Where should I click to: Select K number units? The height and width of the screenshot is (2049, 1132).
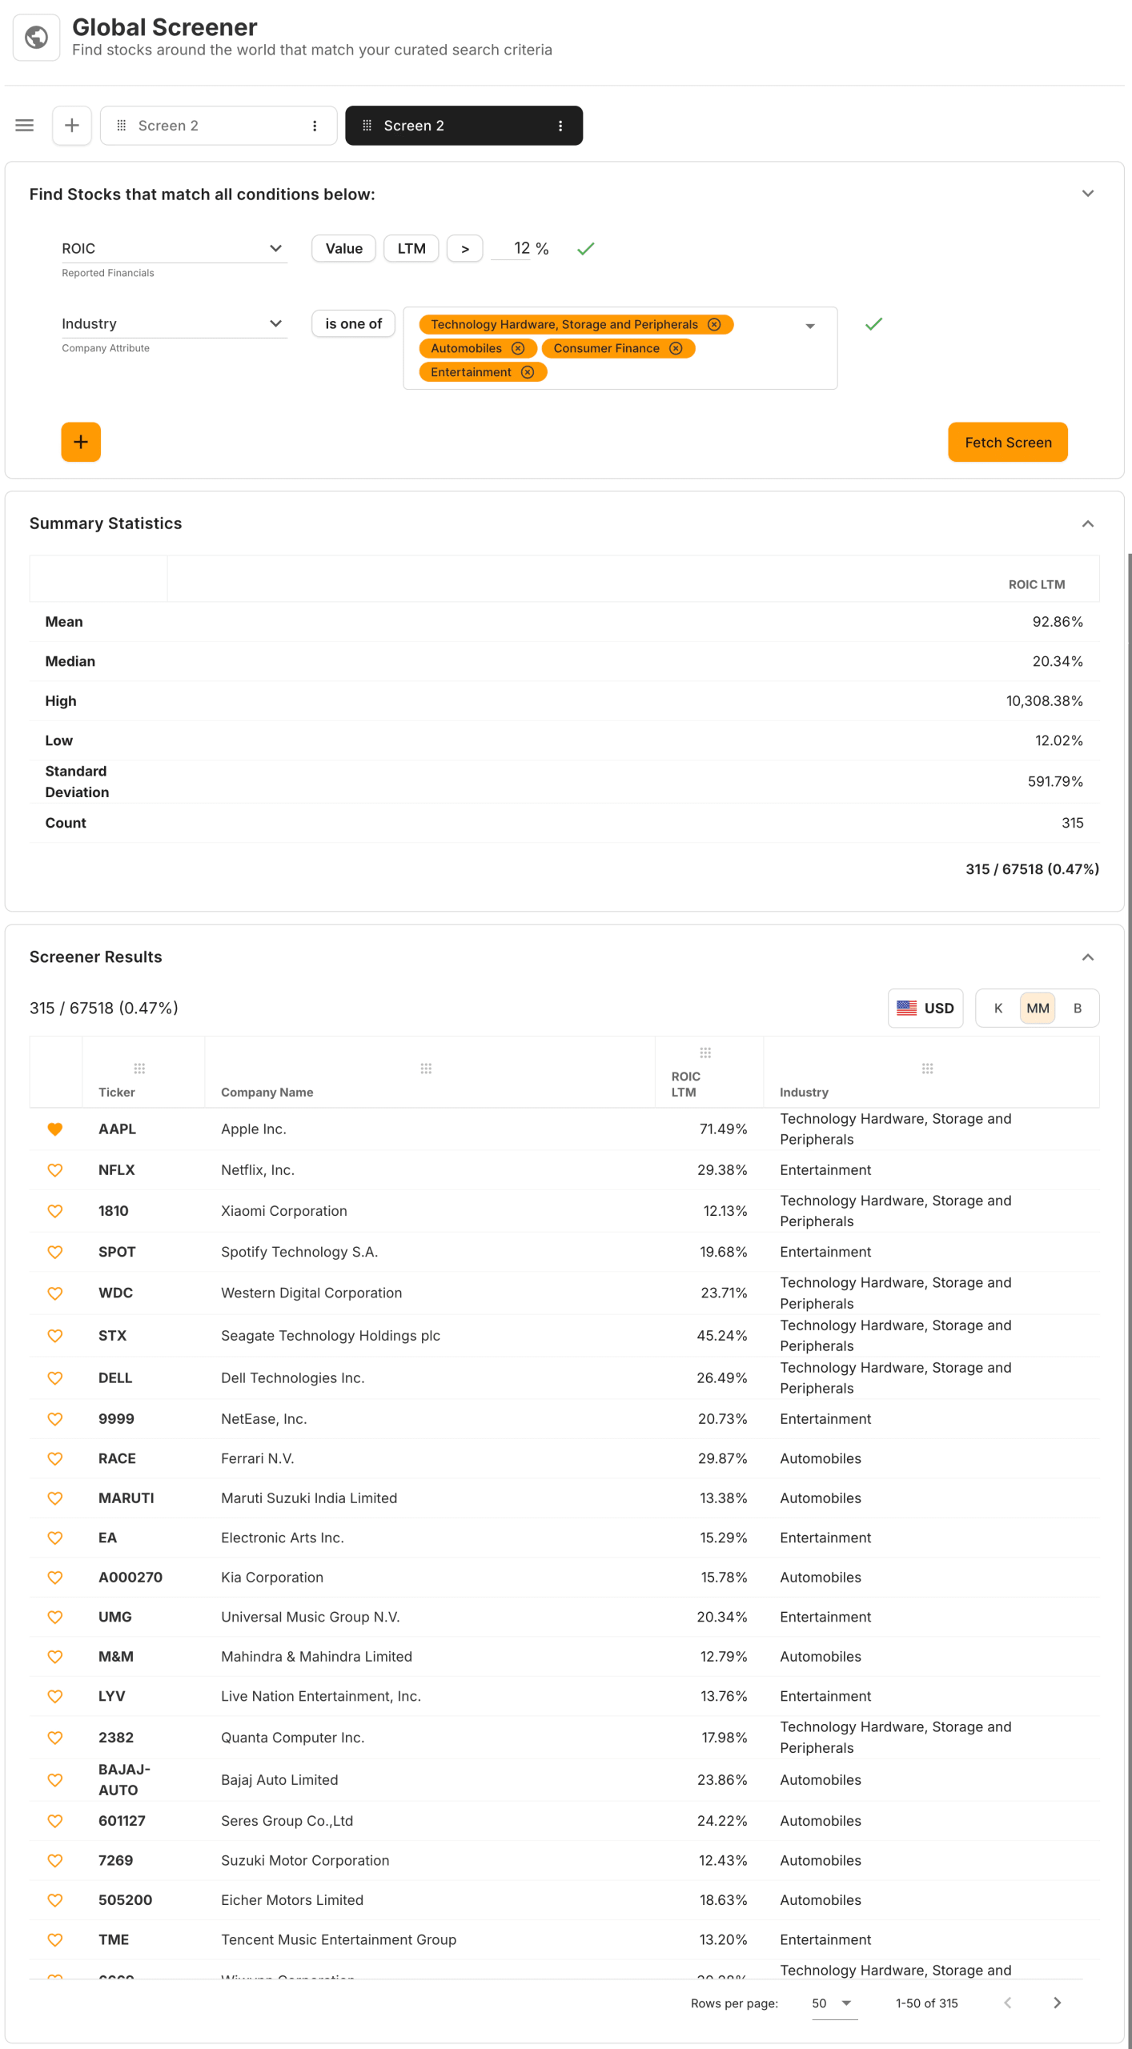(x=998, y=1008)
